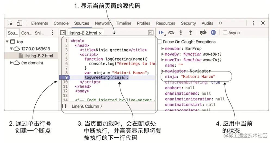The width and height of the screenshot is (272, 143).
Task: Step out of current function
Action: pos(191,33)
